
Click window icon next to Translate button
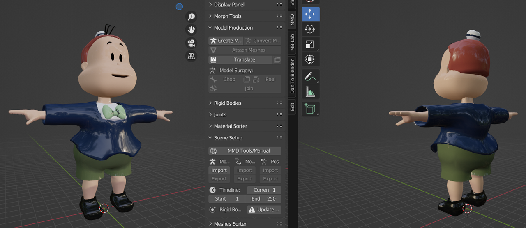click(277, 59)
